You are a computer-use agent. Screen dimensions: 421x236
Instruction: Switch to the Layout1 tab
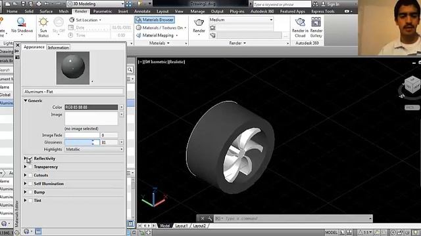(182, 226)
